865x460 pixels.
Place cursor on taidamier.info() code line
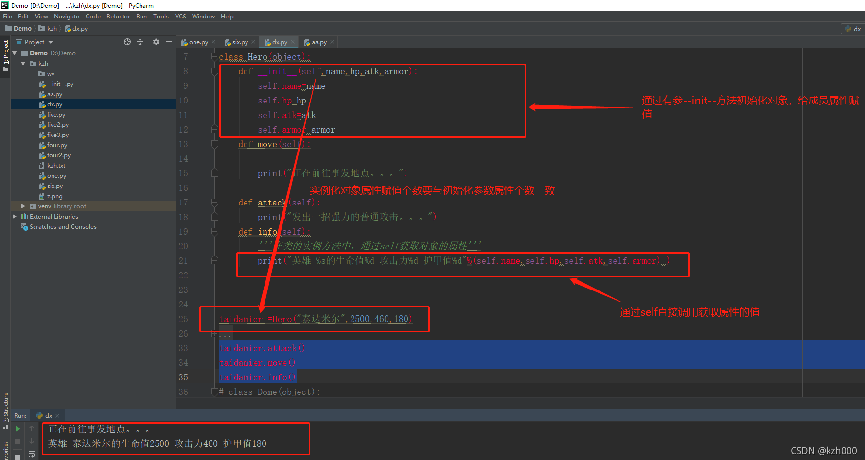257,377
